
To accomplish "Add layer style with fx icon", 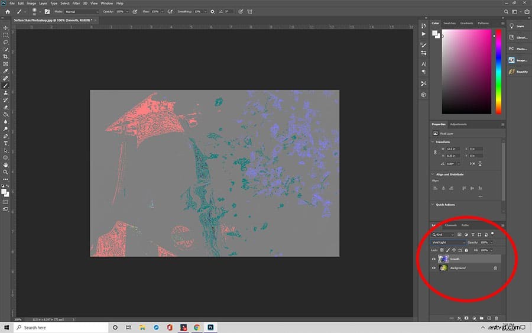I will coord(459,318).
